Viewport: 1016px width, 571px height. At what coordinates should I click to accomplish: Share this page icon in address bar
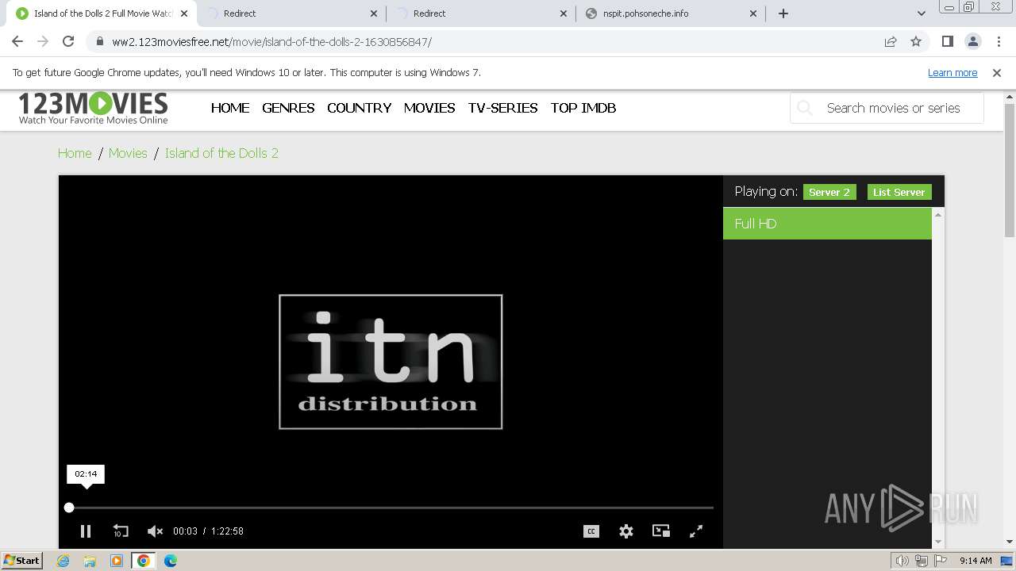click(891, 41)
